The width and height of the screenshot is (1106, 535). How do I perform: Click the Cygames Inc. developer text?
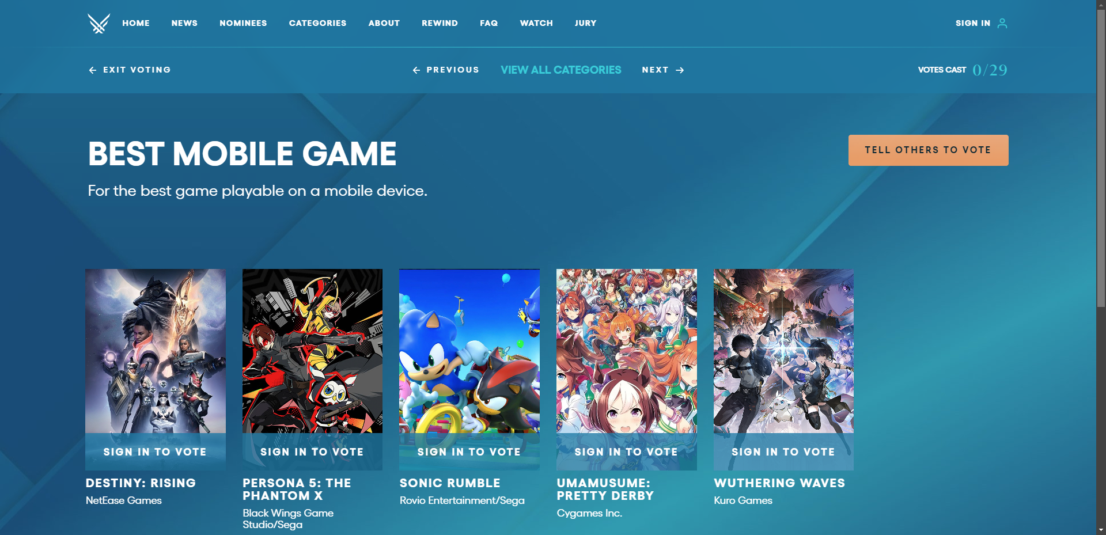(x=589, y=513)
